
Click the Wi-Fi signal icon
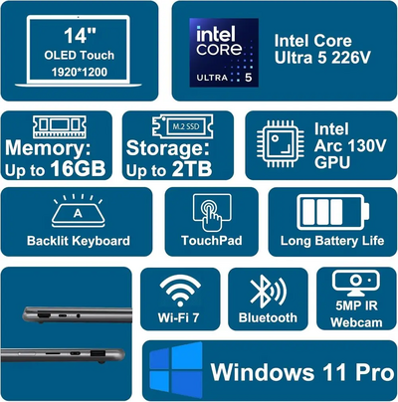click(180, 291)
